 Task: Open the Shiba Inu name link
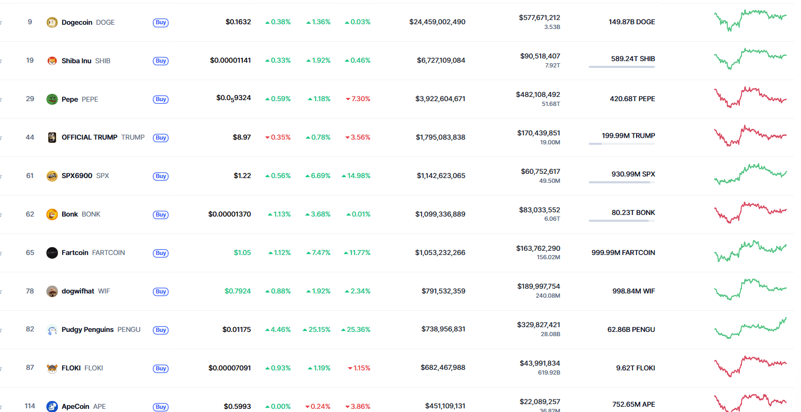pyautogui.click(x=76, y=61)
